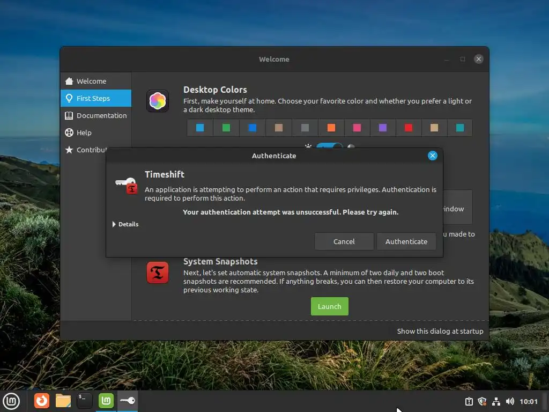Viewport: 549px width, 412px height.
Task: Switch to Welcome app in taskbar
Action: [106, 401]
